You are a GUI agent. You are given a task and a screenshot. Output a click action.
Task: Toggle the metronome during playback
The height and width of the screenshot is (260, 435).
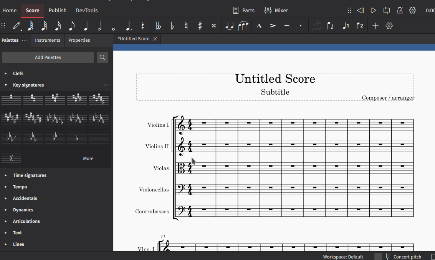pos(399,10)
